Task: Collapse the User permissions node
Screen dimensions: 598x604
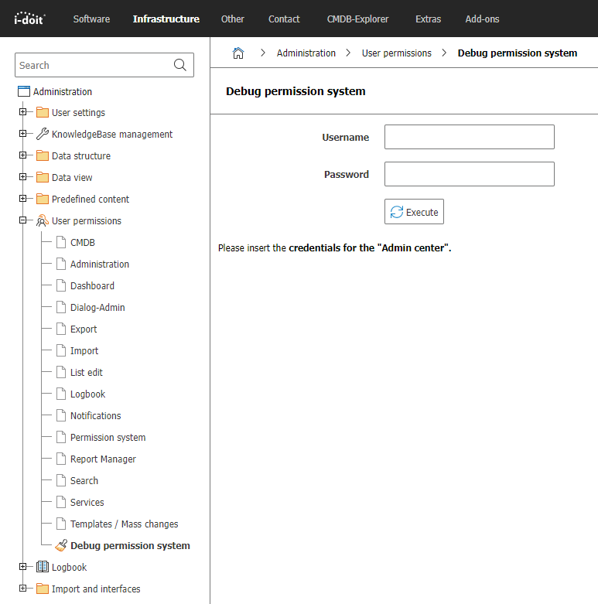Action: pyautogui.click(x=22, y=220)
